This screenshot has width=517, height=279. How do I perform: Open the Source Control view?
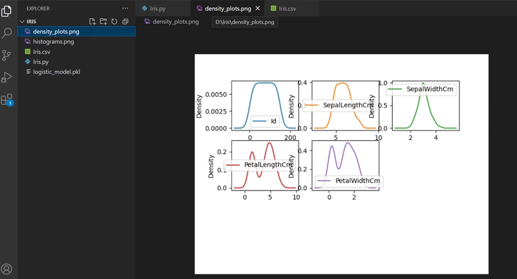[6, 55]
